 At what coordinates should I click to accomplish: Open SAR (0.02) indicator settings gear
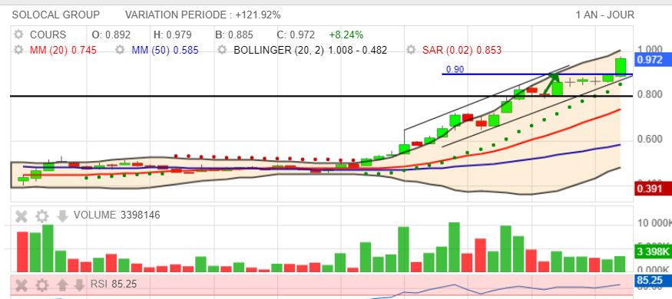click(411, 50)
